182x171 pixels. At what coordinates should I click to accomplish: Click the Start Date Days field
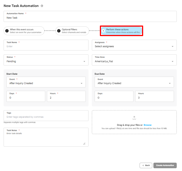pyautogui.click(x=26, y=96)
